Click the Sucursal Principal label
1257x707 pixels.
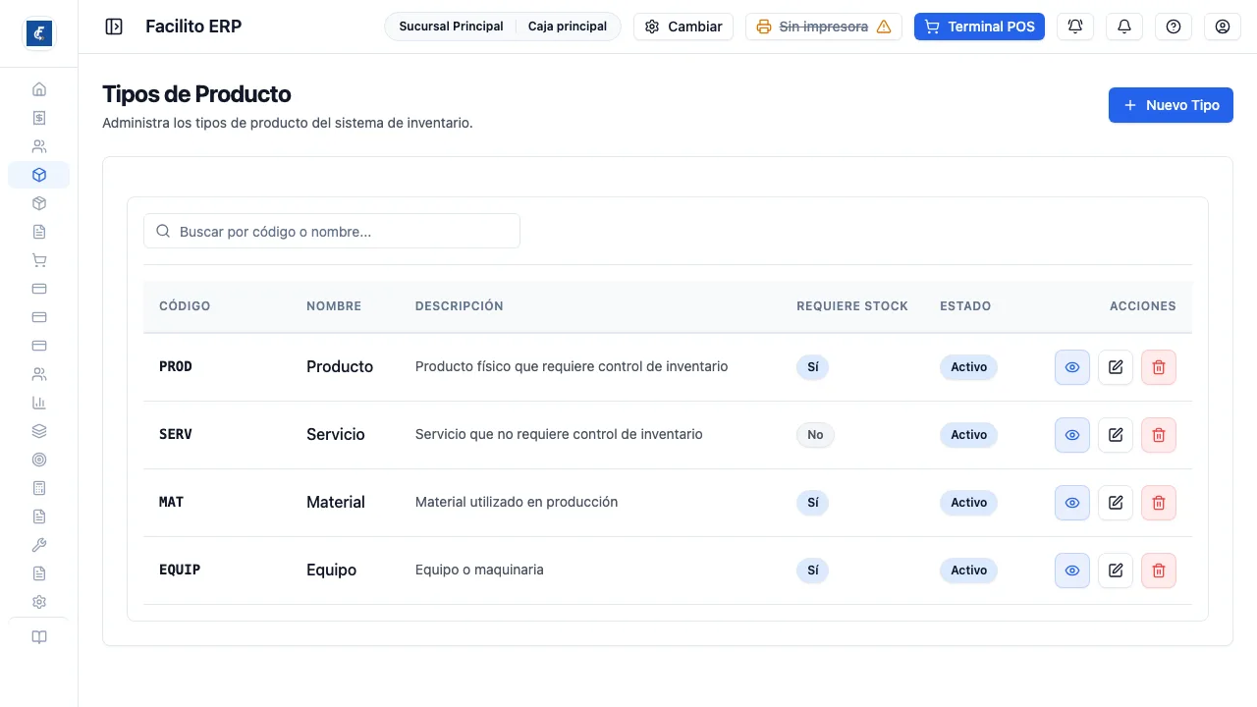point(451,27)
